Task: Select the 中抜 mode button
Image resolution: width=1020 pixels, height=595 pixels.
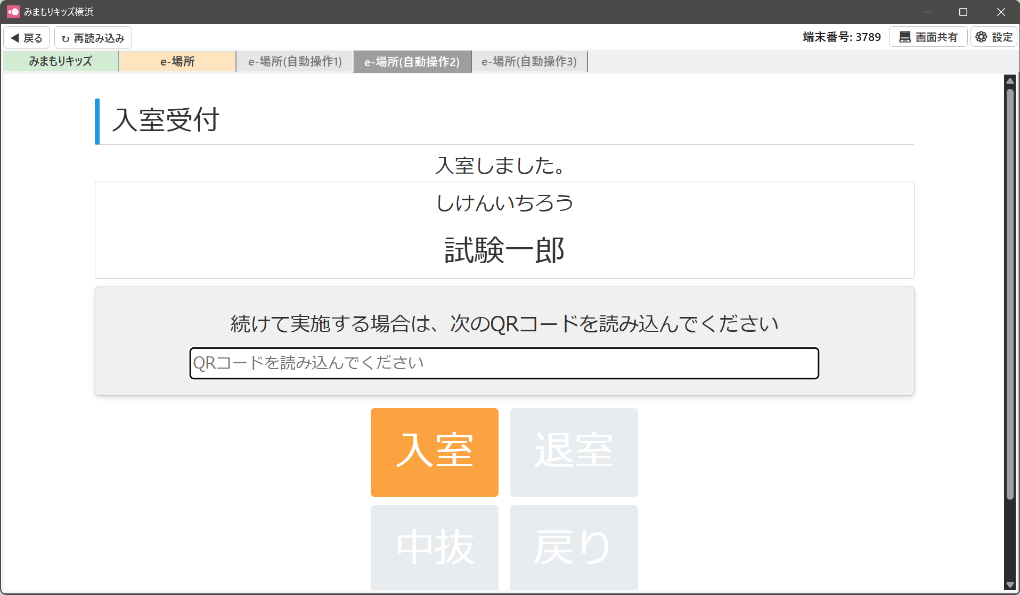Action: pos(435,547)
